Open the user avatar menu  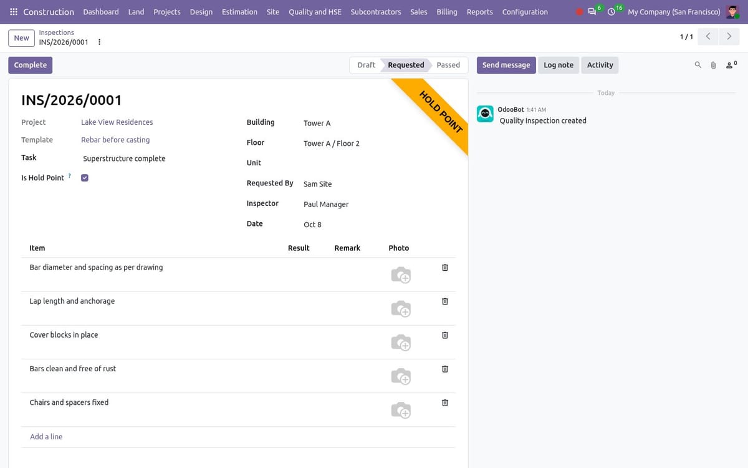732,12
